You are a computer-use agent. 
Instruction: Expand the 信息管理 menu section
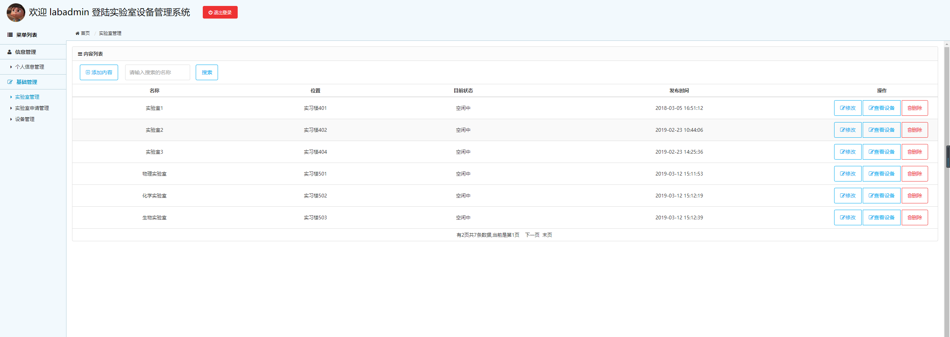[26, 52]
